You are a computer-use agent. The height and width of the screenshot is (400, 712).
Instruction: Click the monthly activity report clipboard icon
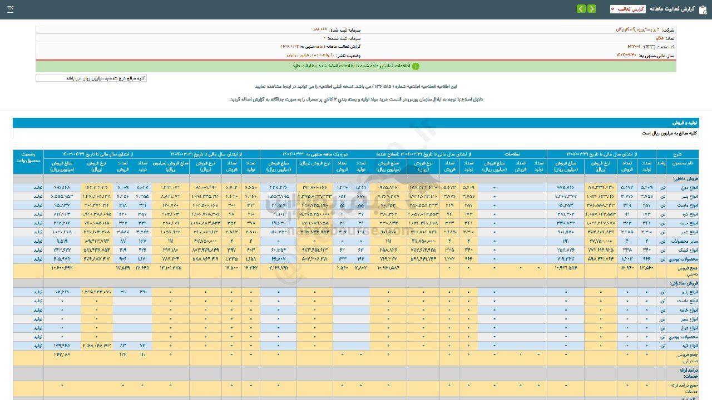click(703, 9)
